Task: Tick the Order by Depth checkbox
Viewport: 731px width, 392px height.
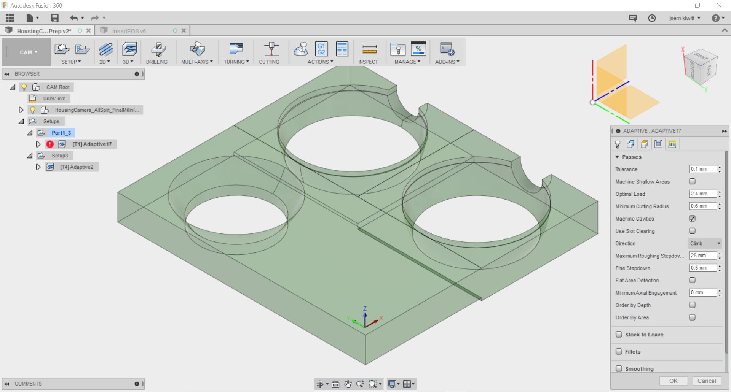Action: click(x=692, y=305)
